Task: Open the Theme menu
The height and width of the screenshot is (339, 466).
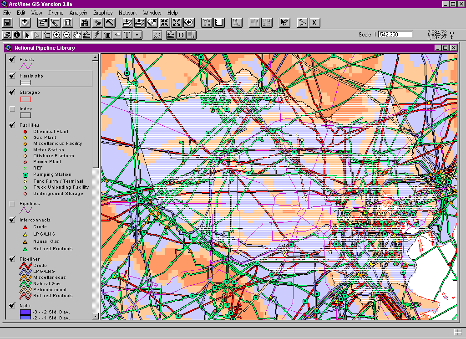Action: 56,13
